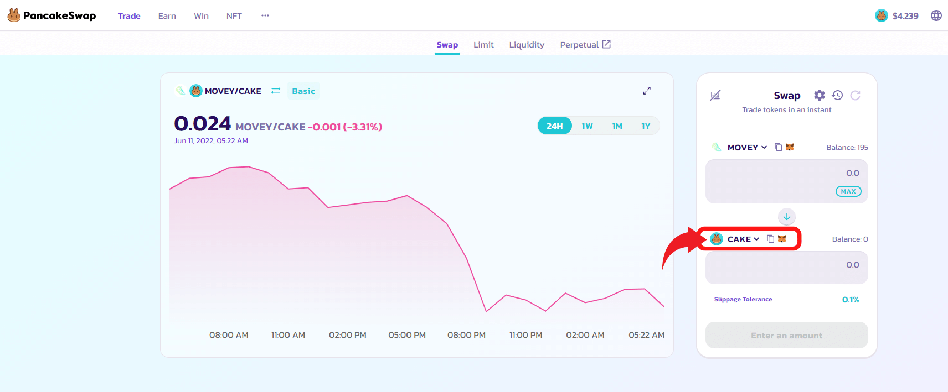Click the Slippage Tolerance label
The width and height of the screenshot is (948, 392).
pyautogui.click(x=743, y=299)
